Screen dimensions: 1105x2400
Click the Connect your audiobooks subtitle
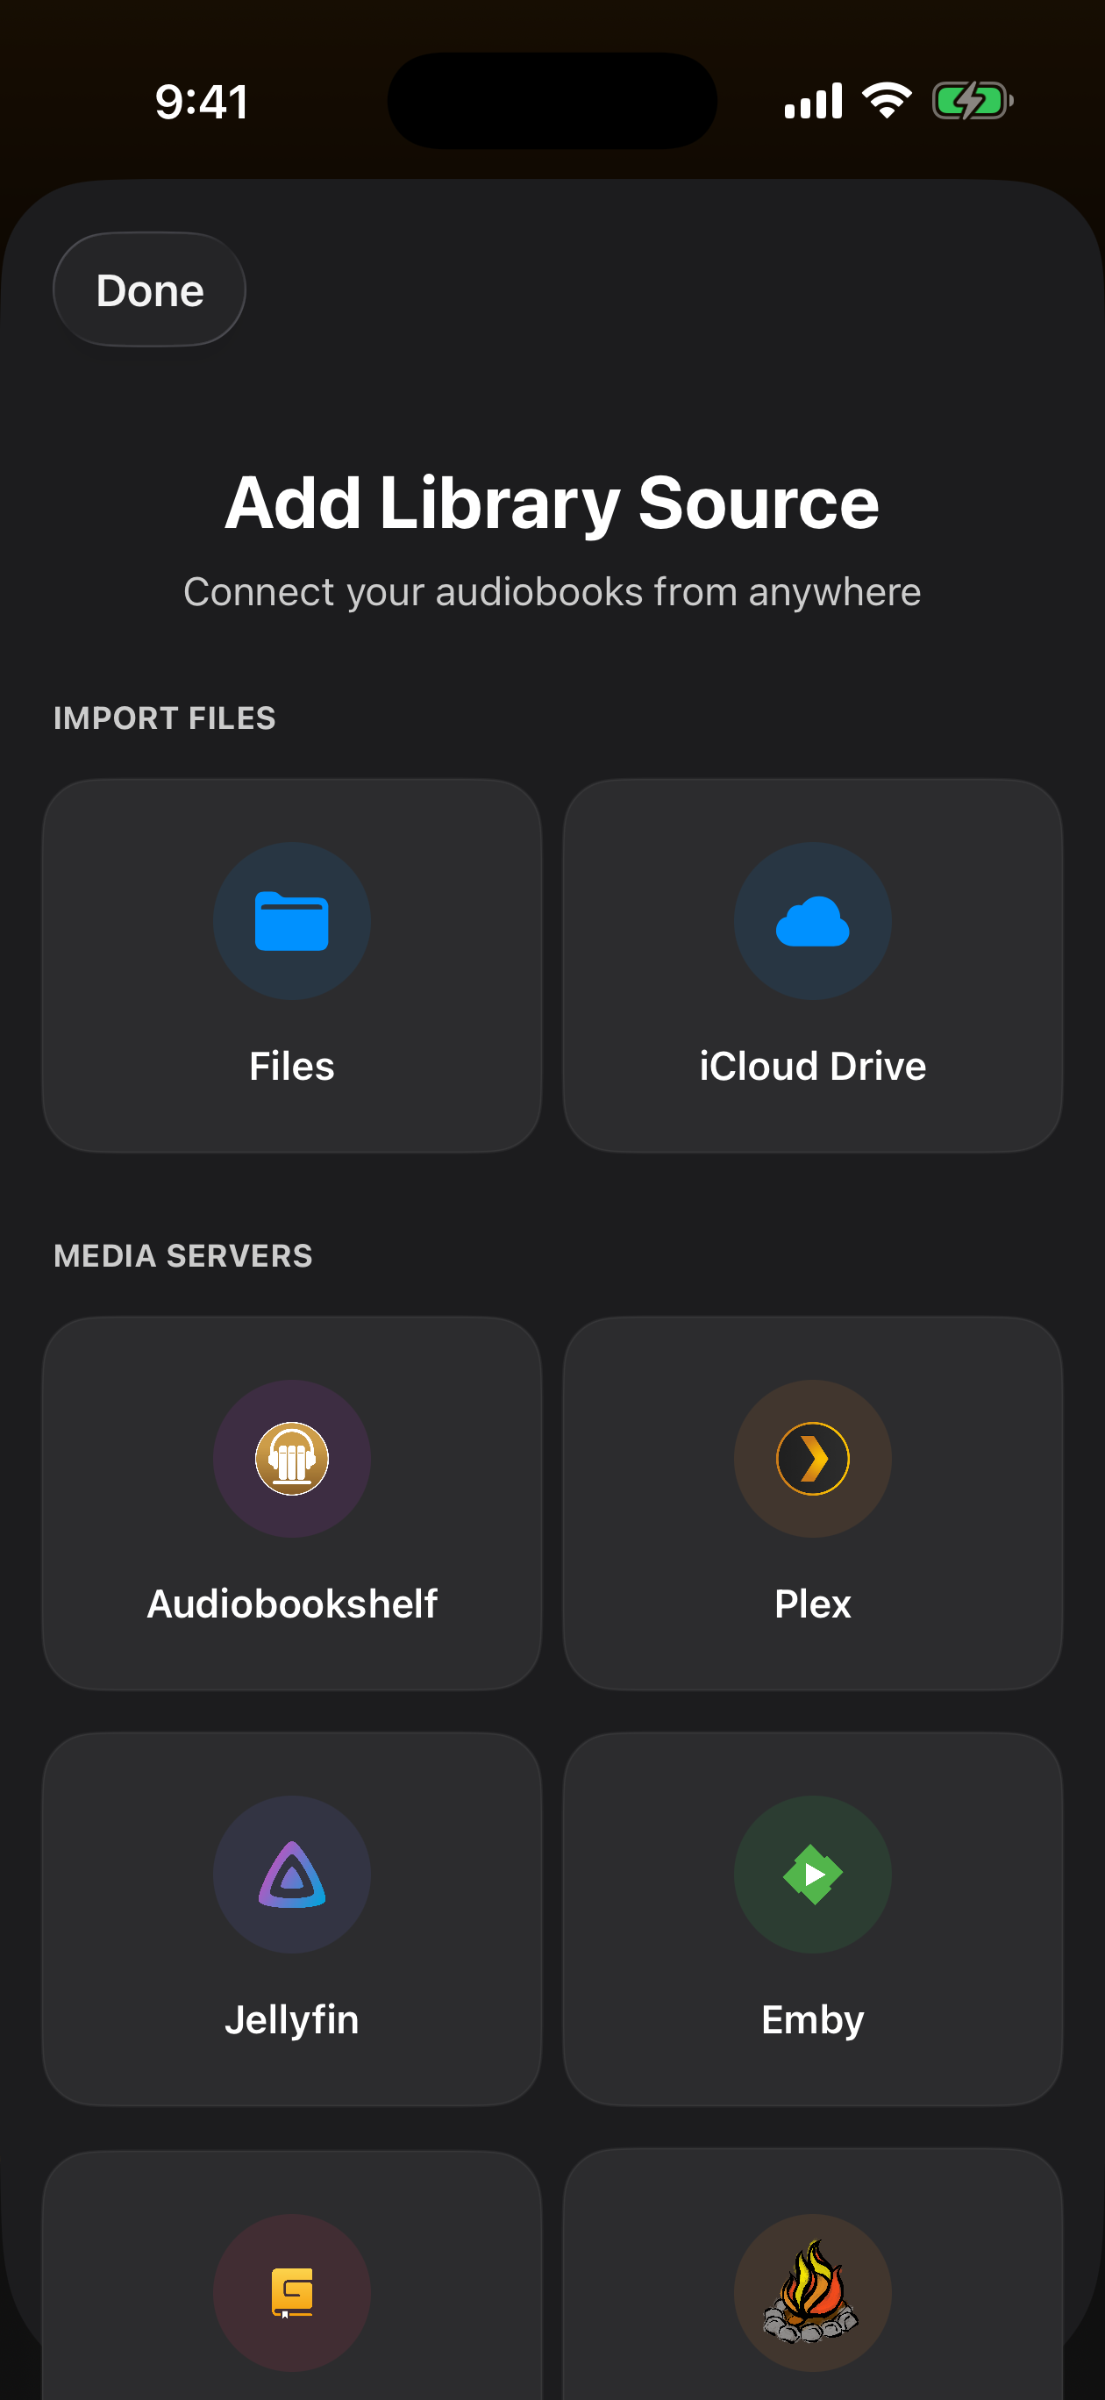pyautogui.click(x=552, y=591)
